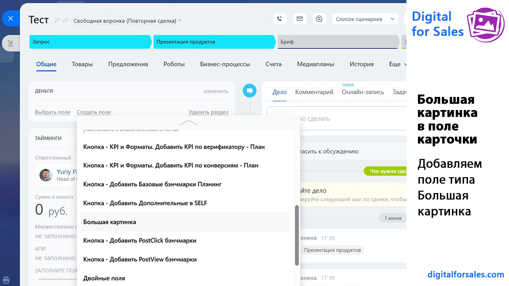The width and height of the screenshot is (509, 286).
Task: Click the email envelope icon
Action: 299,19
